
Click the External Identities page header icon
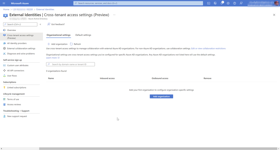[x=5, y=16]
